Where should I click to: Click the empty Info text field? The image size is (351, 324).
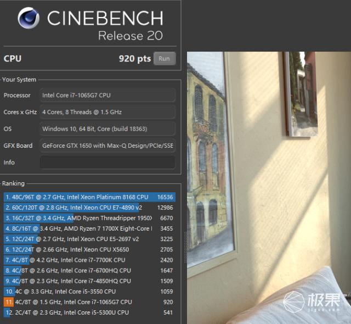pos(107,163)
